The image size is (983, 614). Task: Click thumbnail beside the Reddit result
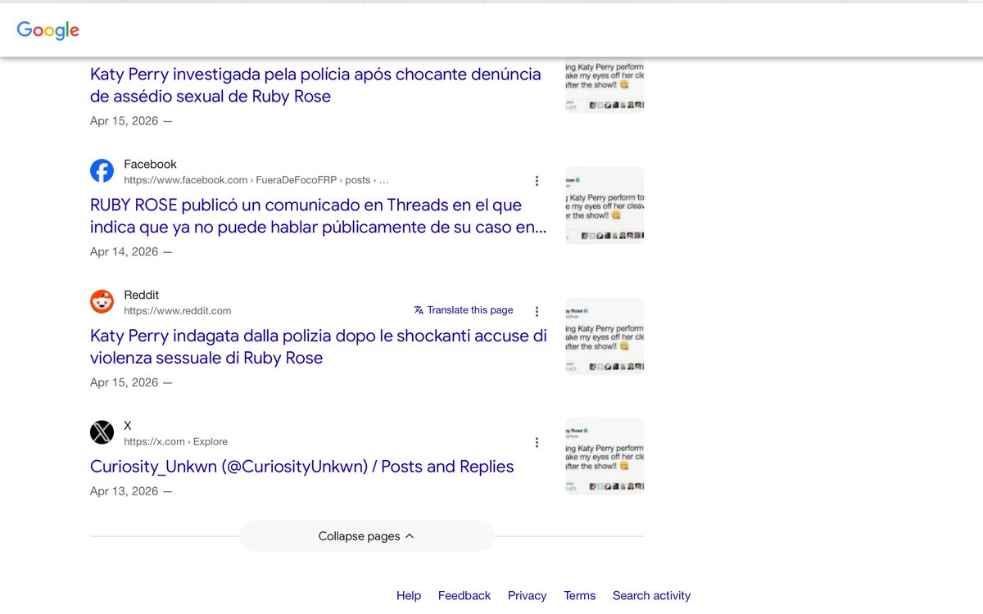605,336
